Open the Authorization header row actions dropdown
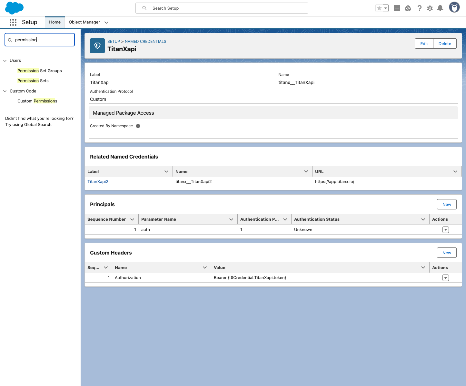 pos(446,278)
